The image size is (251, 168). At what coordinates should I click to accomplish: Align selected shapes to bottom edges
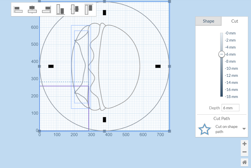61,9
